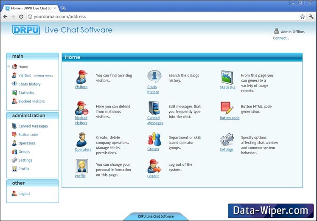This screenshot has height=221, width=317.
Task: Click the Home house icon in sidebar
Action: click(x=14, y=67)
